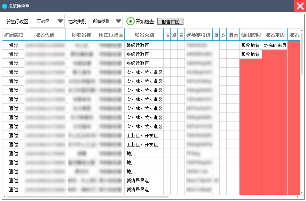This screenshot has width=306, height=201.
Task: Click the 地名来历 column header
Action: tap(275, 35)
